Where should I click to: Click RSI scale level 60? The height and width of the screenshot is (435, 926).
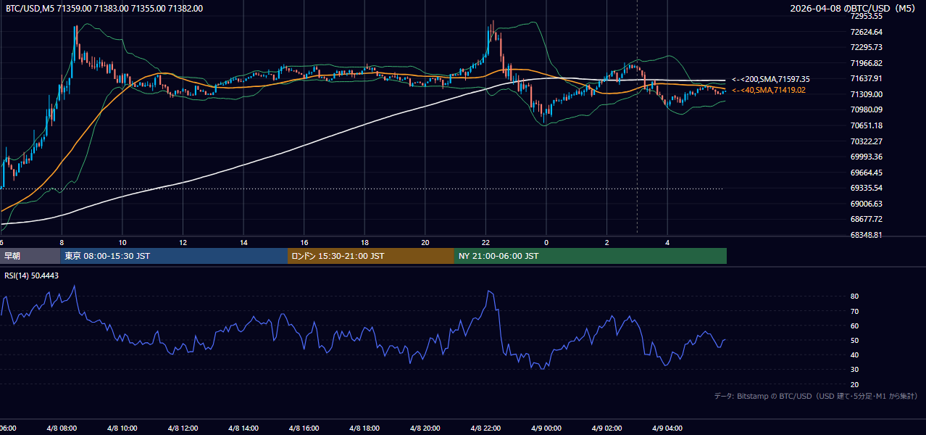coord(855,326)
